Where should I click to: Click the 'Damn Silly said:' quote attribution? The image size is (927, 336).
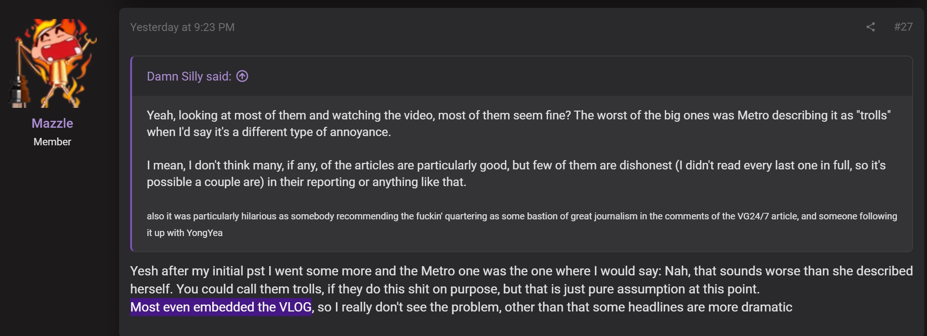(x=189, y=76)
